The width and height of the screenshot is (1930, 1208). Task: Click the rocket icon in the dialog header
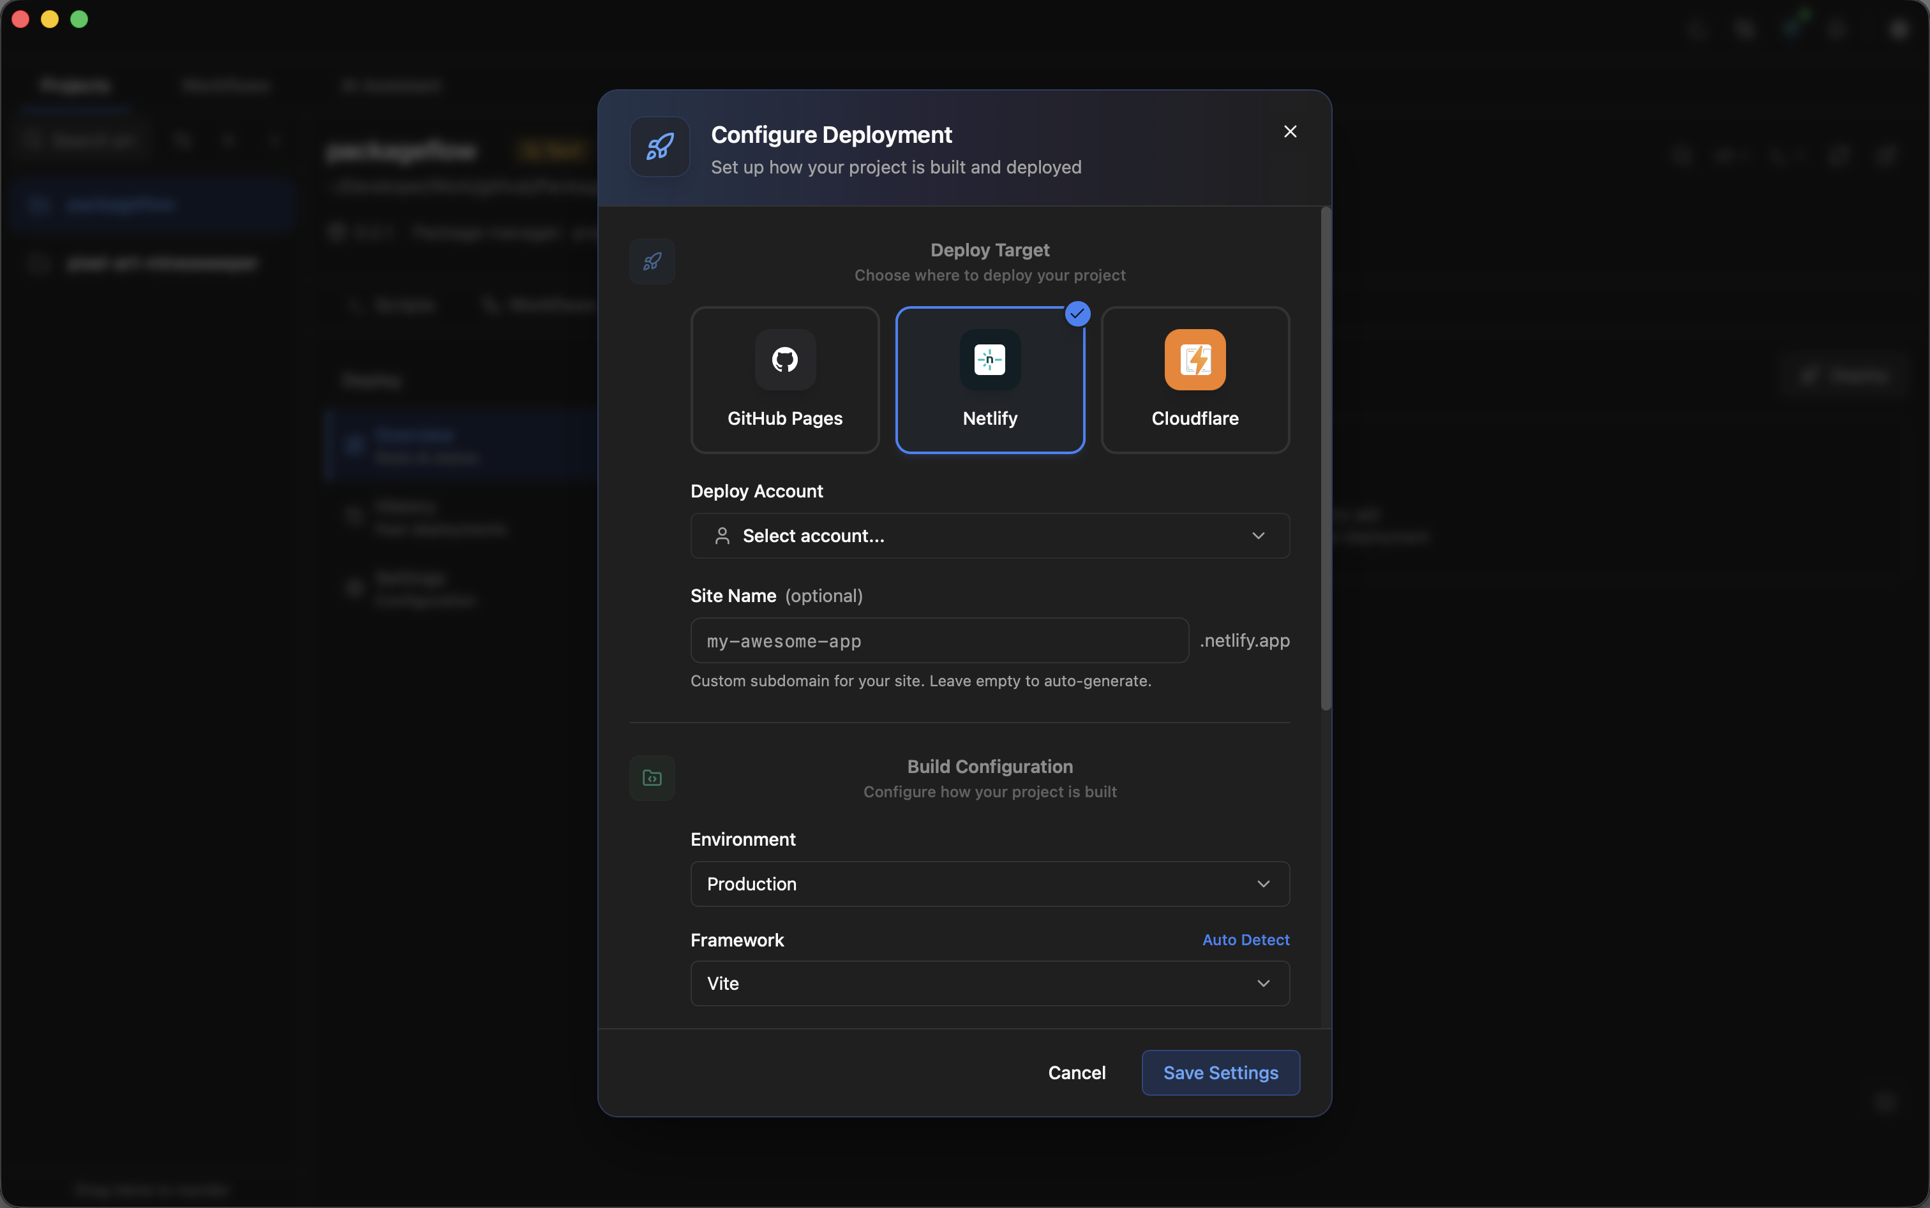[x=659, y=147]
